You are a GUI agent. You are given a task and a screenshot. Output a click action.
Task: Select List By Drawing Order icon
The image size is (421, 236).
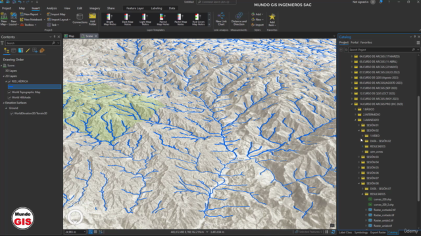coord(7,50)
